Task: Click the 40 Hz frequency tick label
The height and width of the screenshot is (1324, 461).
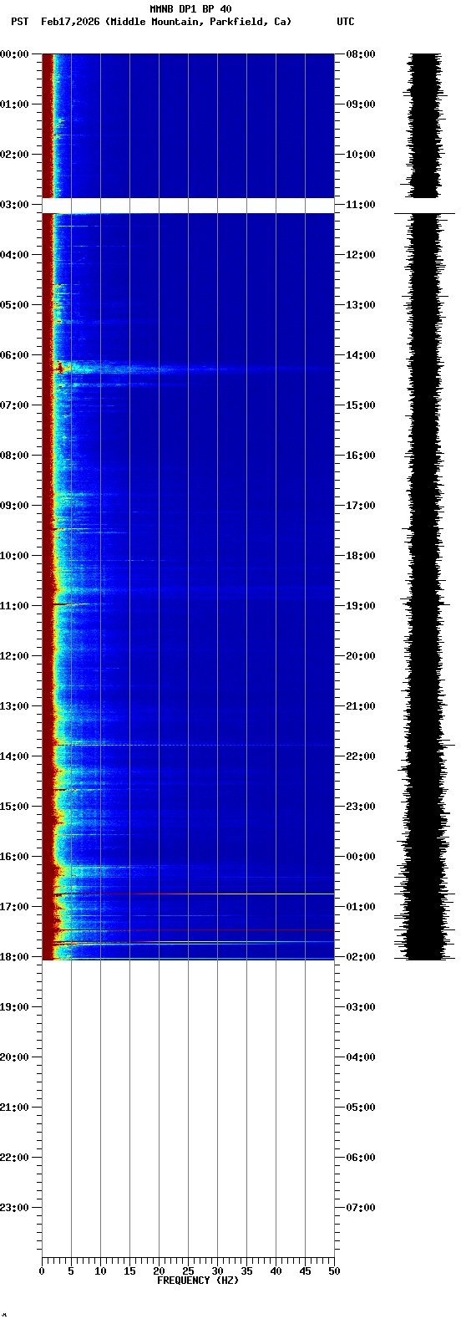Action: pyautogui.click(x=276, y=1271)
